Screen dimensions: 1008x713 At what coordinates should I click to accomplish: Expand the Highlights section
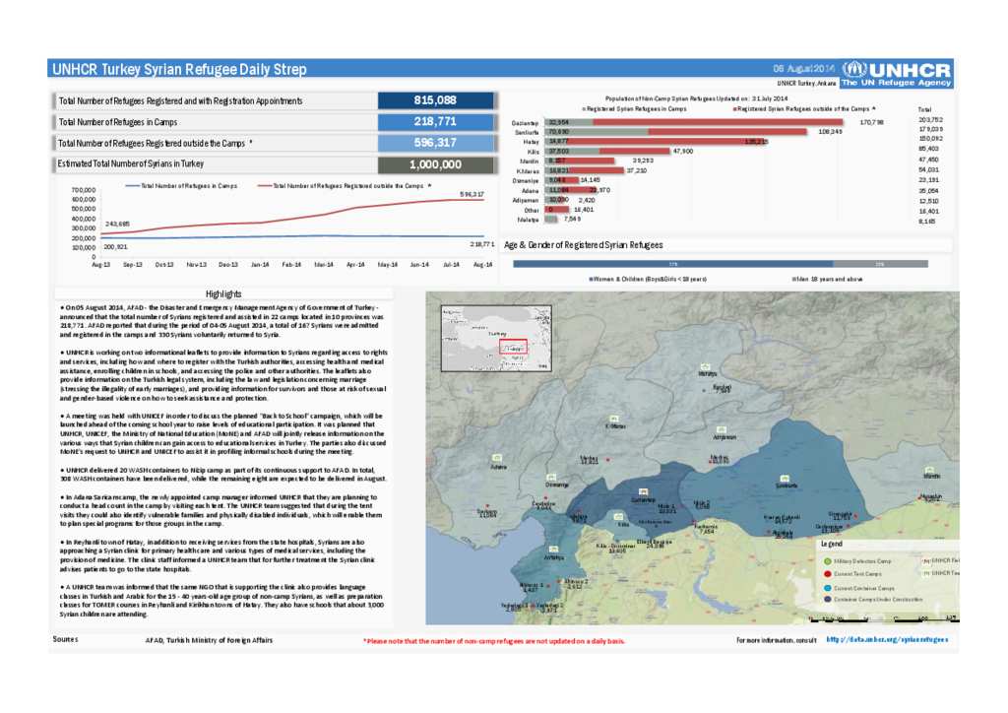(x=223, y=292)
